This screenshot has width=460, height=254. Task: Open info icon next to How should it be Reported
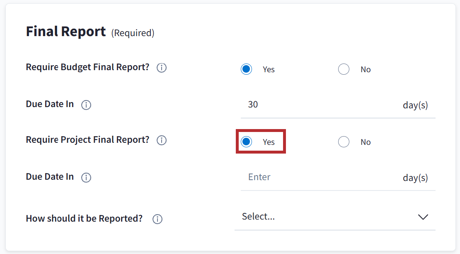click(157, 219)
